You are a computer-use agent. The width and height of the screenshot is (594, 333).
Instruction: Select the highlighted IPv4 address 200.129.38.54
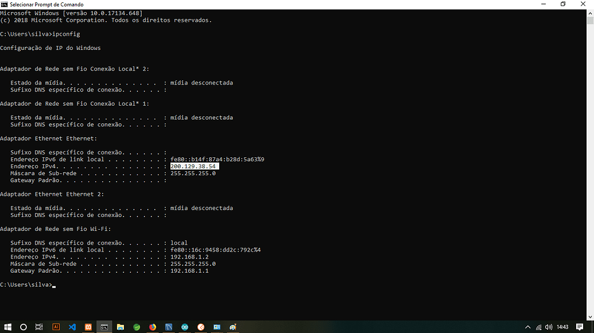[x=193, y=166]
